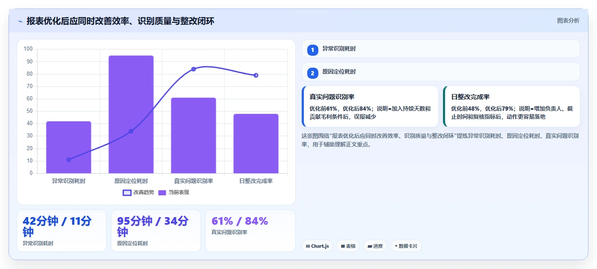The height and width of the screenshot is (269, 597).
Task: Click the 100 y-axis value
Action: click(28, 49)
